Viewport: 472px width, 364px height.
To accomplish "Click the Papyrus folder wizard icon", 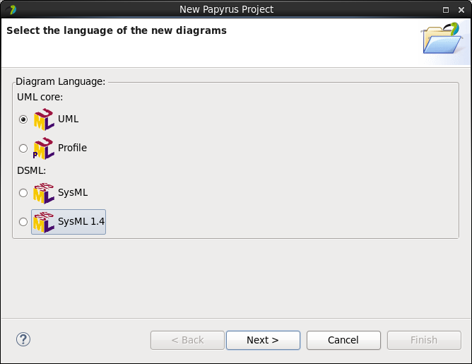I will tap(442, 39).
